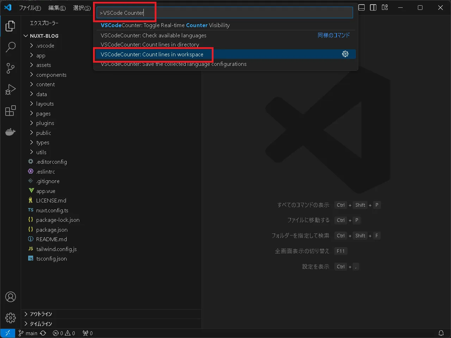
Task: Open the Accounts menu icon
Action: (11, 297)
